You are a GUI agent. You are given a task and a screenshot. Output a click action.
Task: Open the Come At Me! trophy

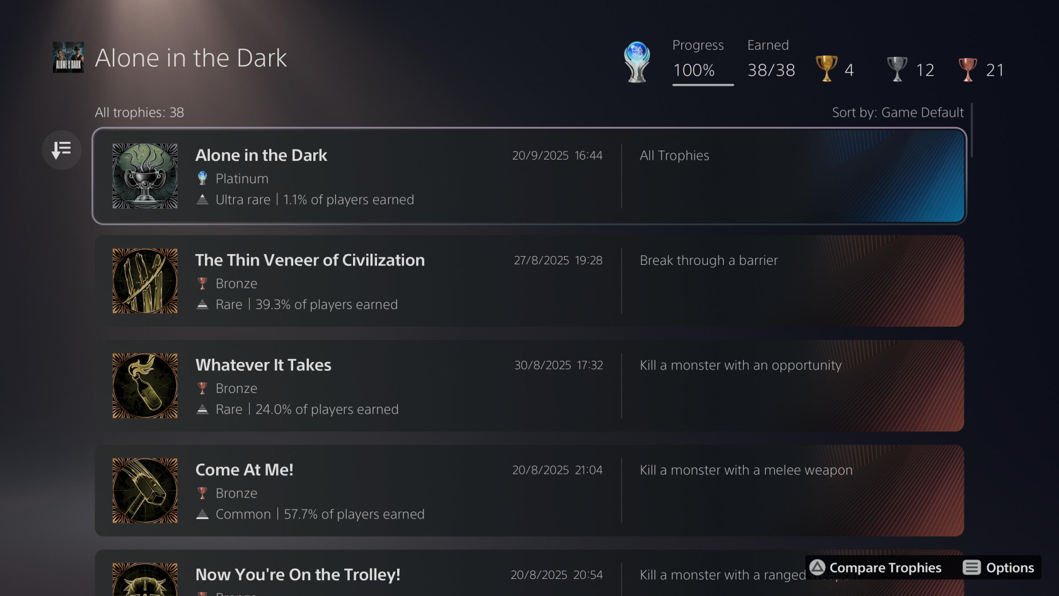(x=529, y=490)
